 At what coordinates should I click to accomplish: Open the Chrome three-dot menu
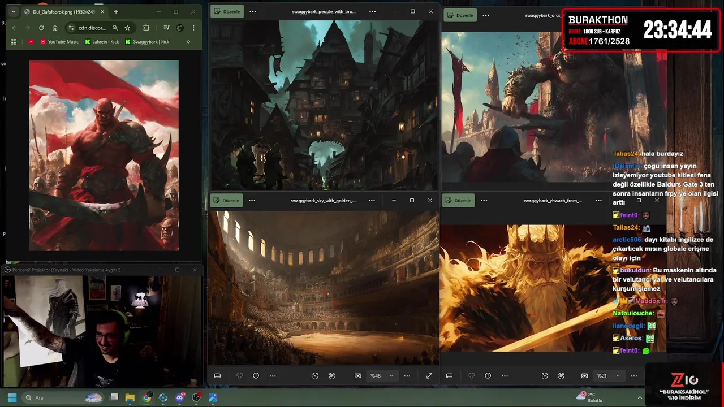[193, 28]
